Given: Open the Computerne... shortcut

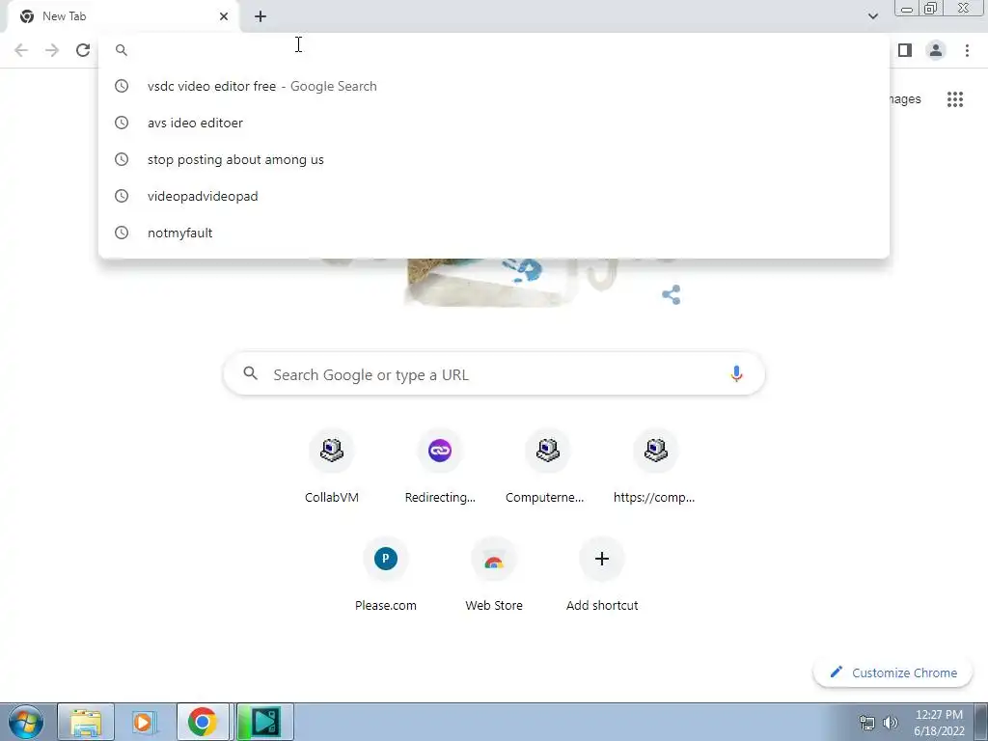Looking at the screenshot, I should (x=548, y=466).
